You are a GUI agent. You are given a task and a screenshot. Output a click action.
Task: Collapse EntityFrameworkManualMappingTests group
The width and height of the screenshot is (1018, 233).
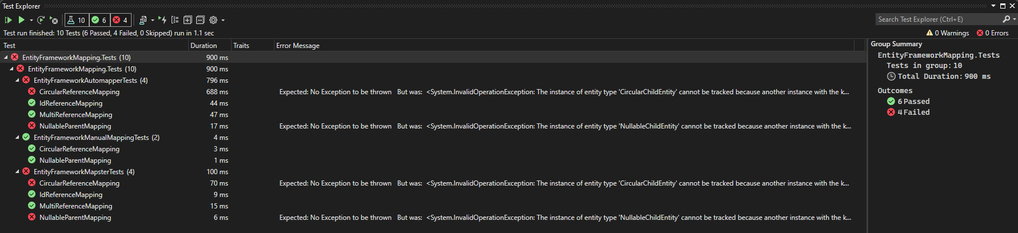coord(17,137)
